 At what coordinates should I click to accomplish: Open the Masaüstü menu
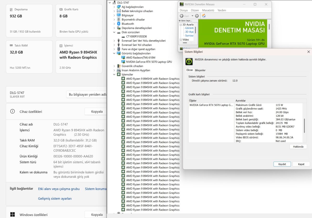[x=208, y=10]
